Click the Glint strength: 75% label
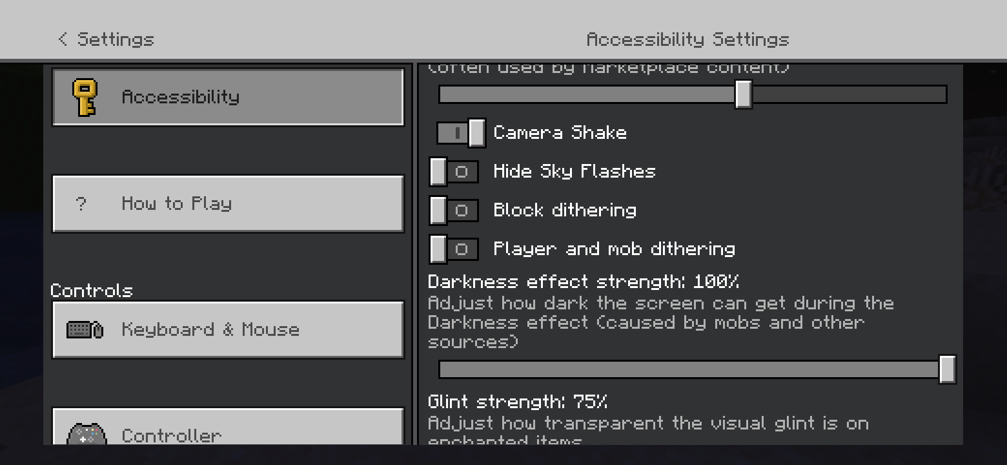The image size is (1007, 465). [517, 402]
